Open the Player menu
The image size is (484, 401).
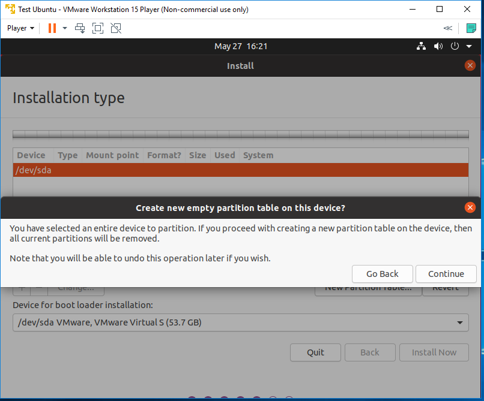tap(20, 28)
